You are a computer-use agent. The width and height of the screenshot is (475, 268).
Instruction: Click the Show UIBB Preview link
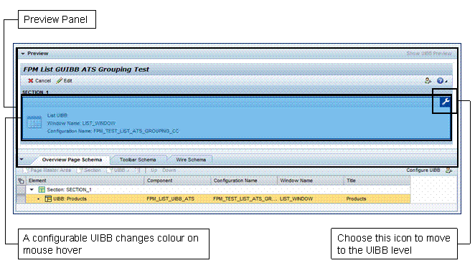pyautogui.click(x=429, y=54)
